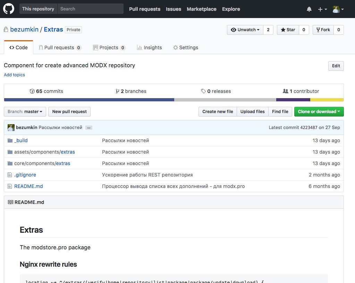Screen dimensions: 355x283
Task: Click the GitHub Octocat logo
Action: [9, 9]
